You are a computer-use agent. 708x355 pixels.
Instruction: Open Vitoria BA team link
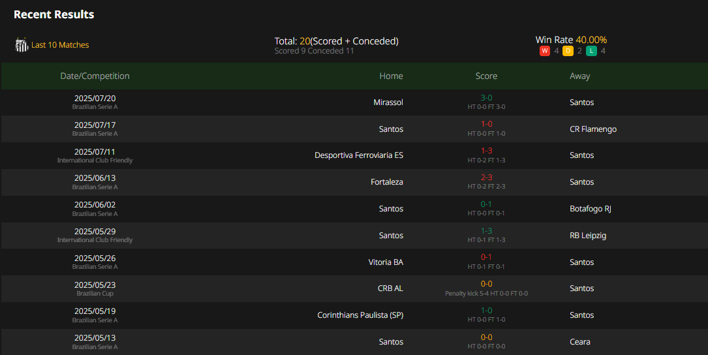pos(386,262)
